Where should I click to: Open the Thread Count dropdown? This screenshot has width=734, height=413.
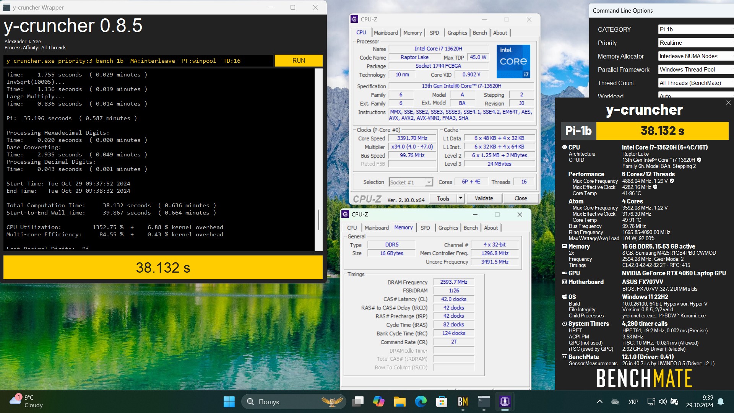[x=696, y=83]
